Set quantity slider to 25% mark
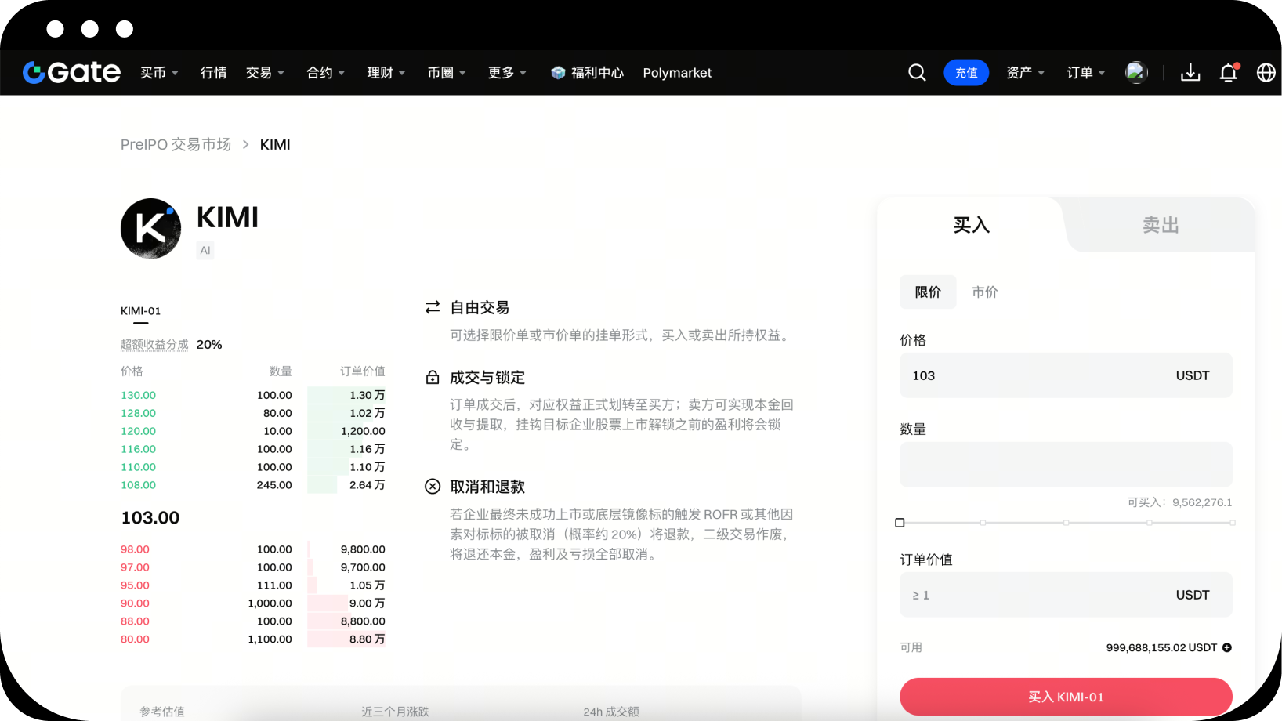The image size is (1282, 721). click(x=983, y=523)
